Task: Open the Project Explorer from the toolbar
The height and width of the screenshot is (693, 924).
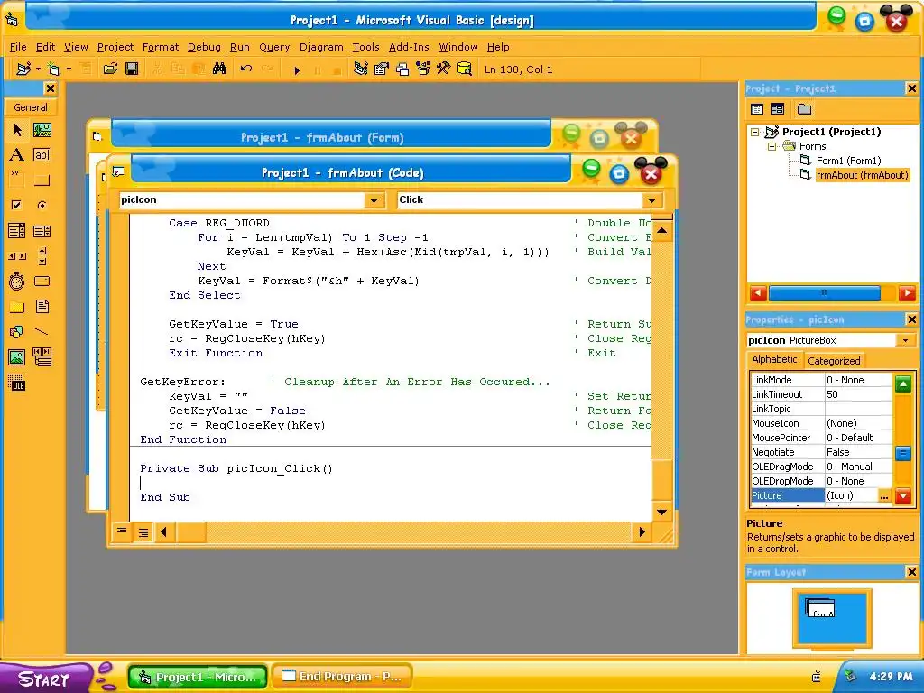Action: (361, 69)
